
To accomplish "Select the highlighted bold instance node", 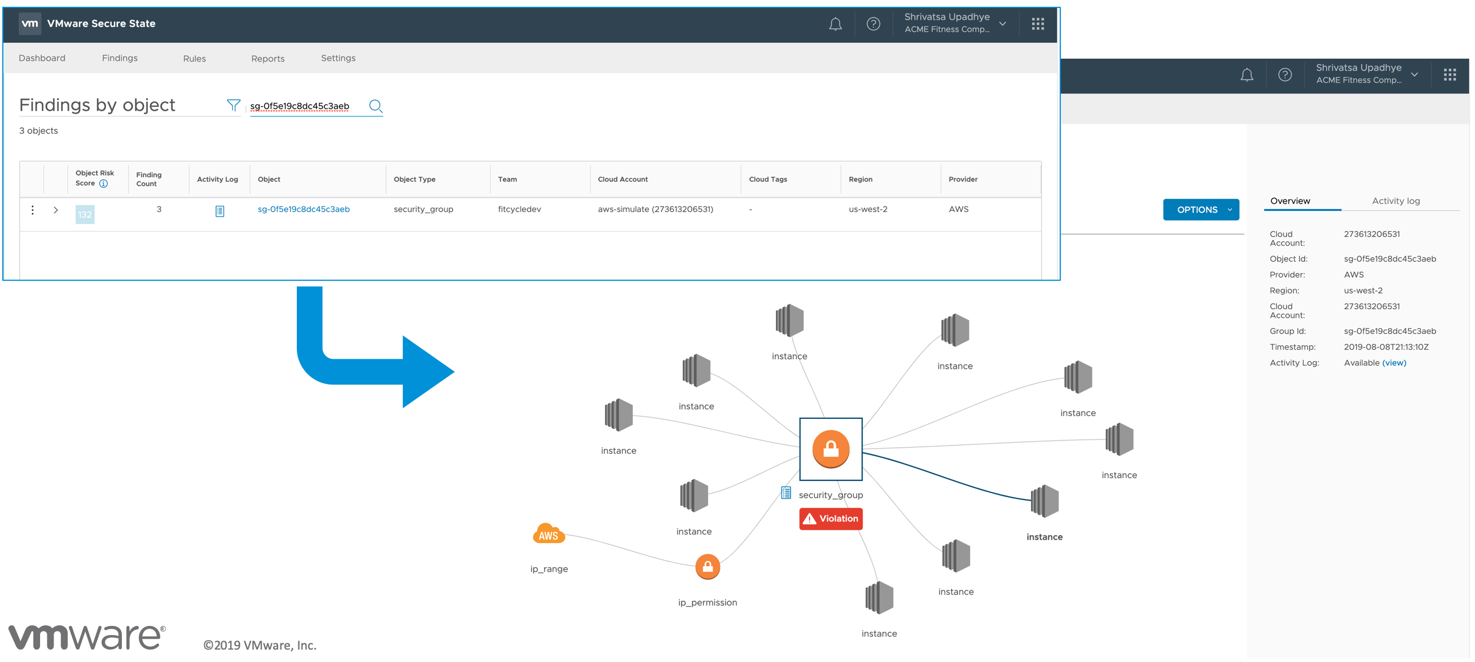I will [1044, 501].
